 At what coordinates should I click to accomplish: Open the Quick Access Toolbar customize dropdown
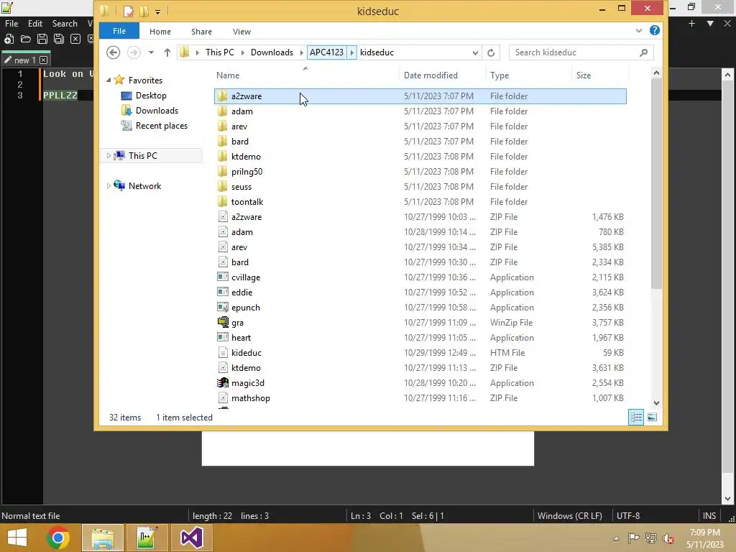(157, 11)
